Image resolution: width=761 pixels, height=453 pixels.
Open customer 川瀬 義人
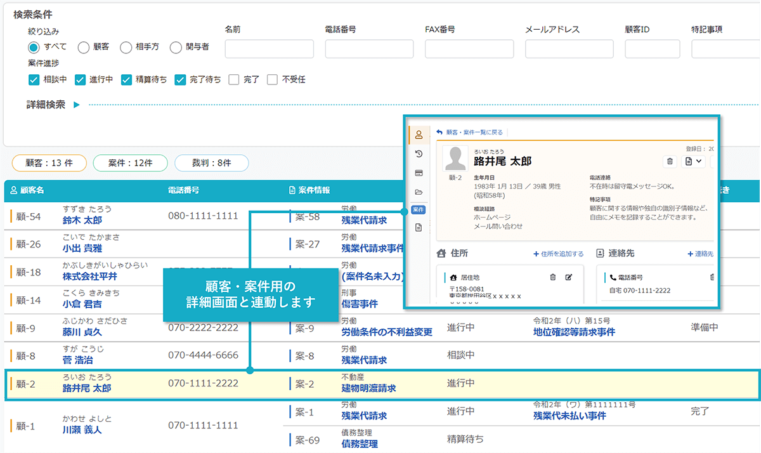82,430
